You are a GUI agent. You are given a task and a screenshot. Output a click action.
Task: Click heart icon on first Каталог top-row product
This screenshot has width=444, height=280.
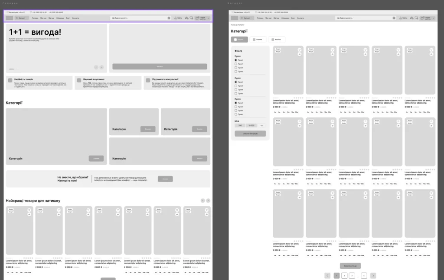click(300, 50)
